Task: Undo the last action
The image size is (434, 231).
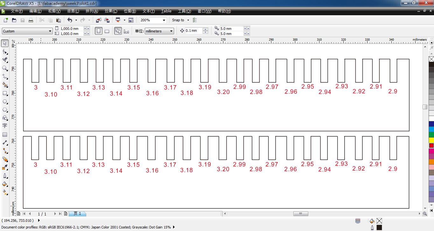Action: (70, 20)
